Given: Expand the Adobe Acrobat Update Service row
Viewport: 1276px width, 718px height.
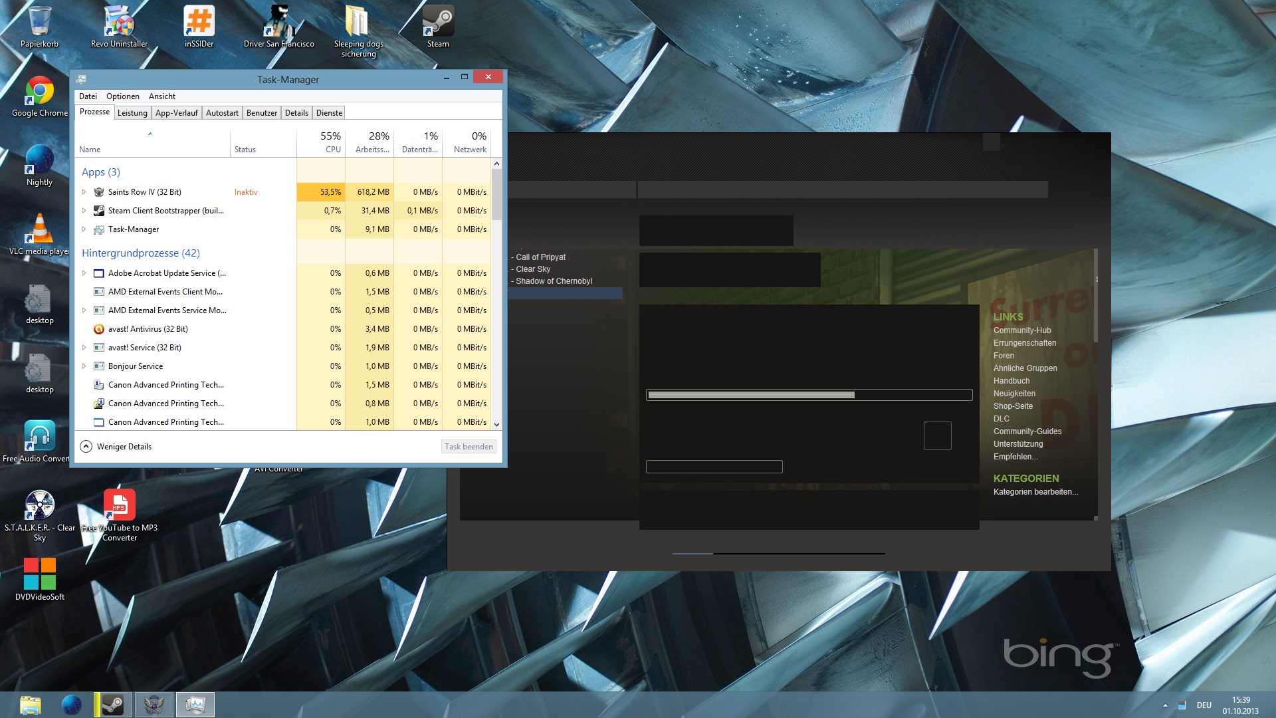Looking at the screenshot, I should coord(84,273).
